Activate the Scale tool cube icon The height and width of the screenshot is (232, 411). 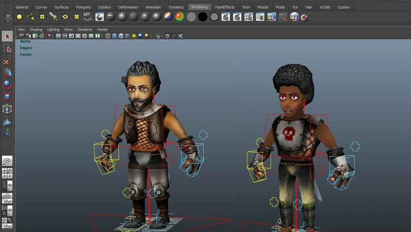(x=7, y=97)
